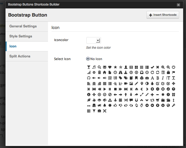Pick the gift box icon

pos(173,95)
